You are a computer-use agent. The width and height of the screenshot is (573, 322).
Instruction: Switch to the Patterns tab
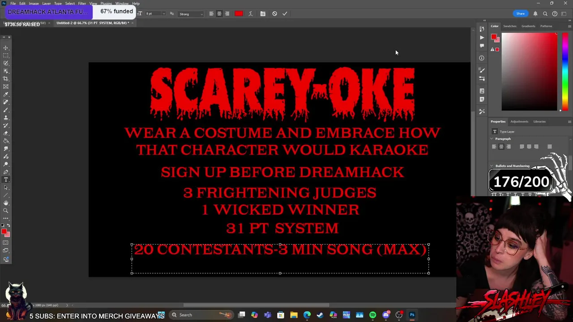point(546,26)
